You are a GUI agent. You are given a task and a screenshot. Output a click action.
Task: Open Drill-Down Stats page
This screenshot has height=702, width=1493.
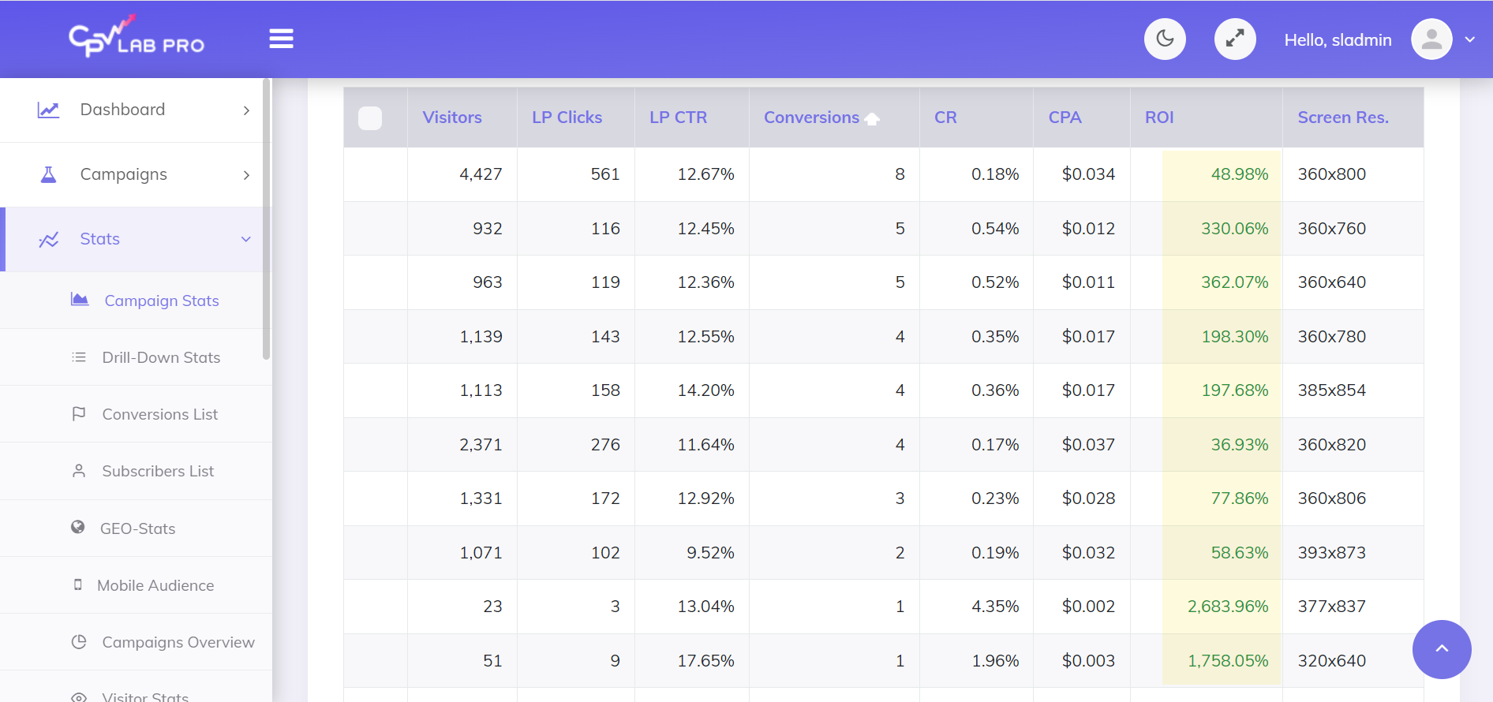pos(161,357)
